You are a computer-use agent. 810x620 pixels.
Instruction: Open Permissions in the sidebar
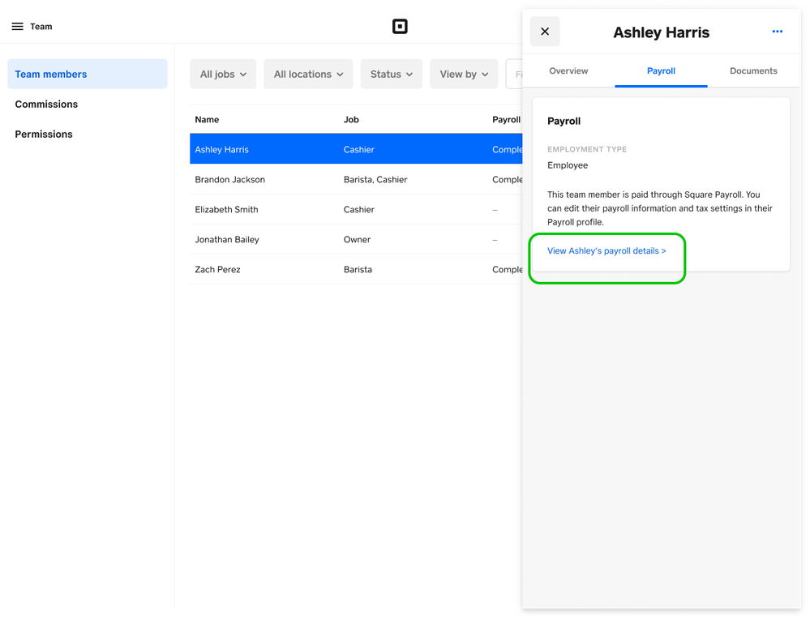44,134
